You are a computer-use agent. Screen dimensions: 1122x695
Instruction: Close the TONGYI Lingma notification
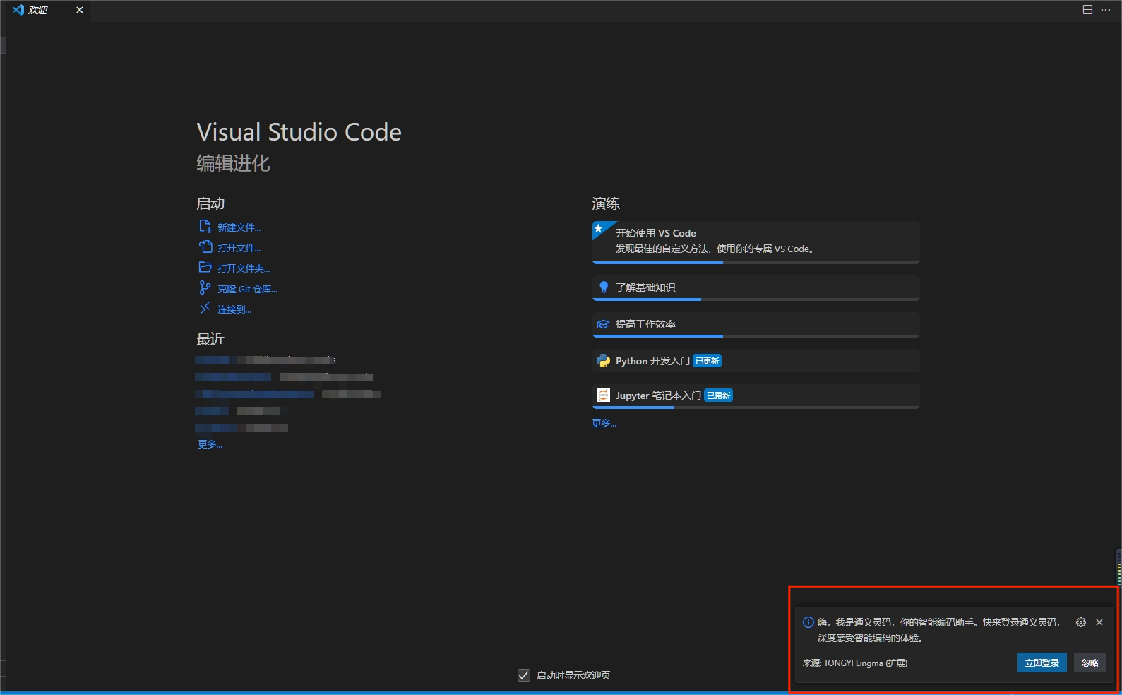pyautogui.click(x=1099, y=622)
